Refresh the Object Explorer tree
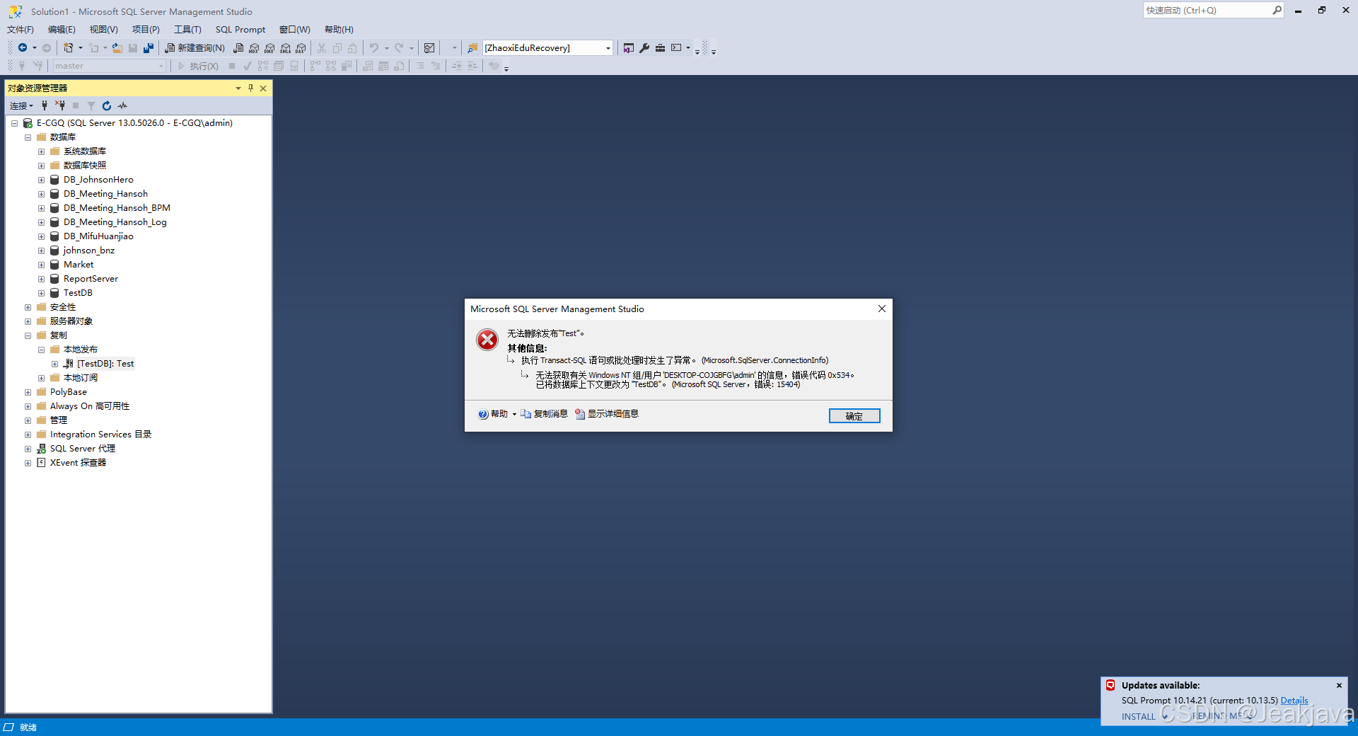The width and height of the screenshot is (1358, 736). point(106,105)
